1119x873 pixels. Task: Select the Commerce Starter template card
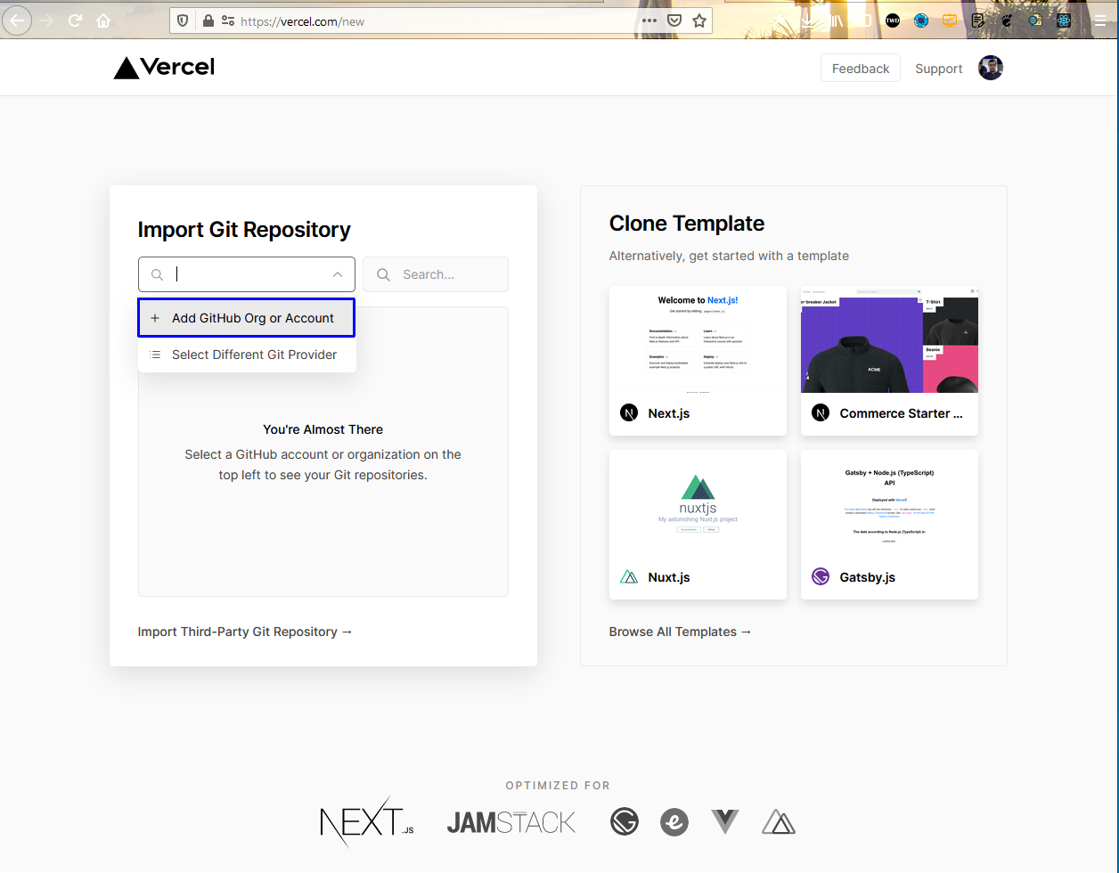889,361
